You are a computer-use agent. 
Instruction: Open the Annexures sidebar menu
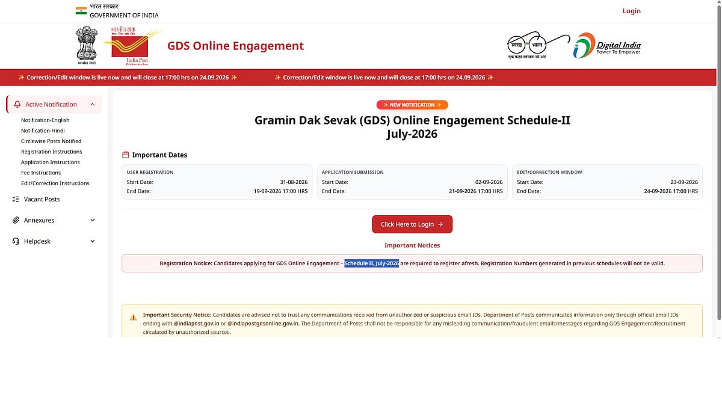tap(54, 220)
